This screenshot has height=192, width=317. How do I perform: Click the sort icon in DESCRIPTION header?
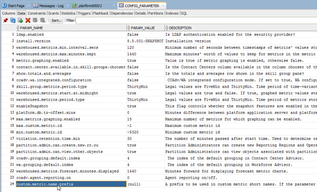point(167,28)
